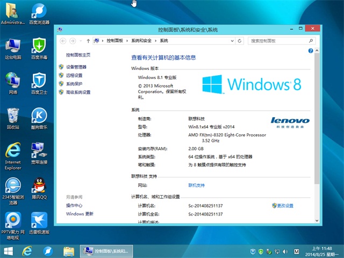Click 系统和安全 breadcrumb in address bar

point(141,41)
